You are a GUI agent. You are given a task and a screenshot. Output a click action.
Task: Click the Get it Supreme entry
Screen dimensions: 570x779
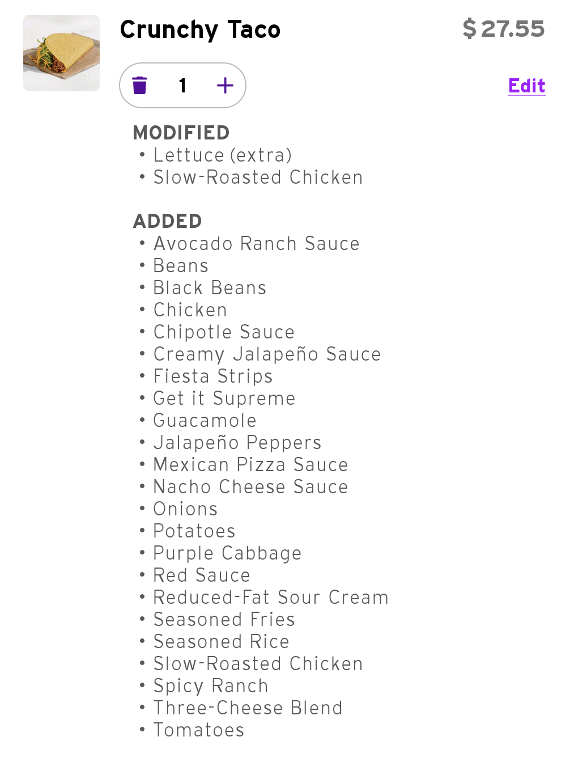pos(224,399)
